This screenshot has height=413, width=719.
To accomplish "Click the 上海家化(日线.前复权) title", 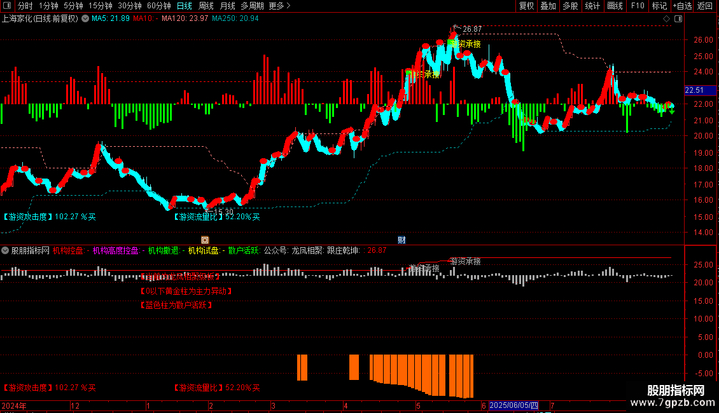I will point(40,19).
